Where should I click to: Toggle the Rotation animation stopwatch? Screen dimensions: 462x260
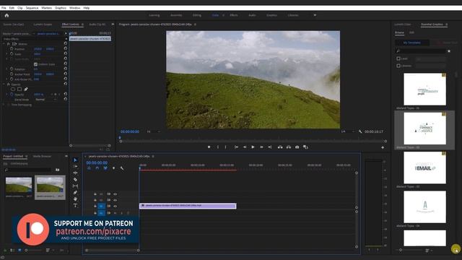coord(12,69)
